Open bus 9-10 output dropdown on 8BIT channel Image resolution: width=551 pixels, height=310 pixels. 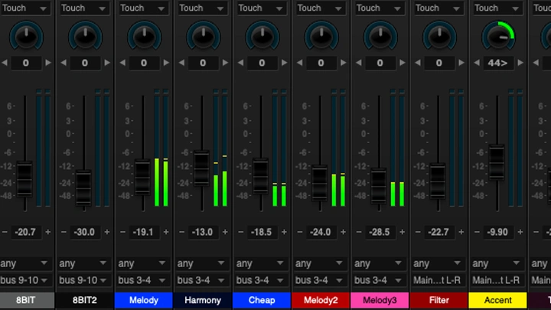pos(24,280)
